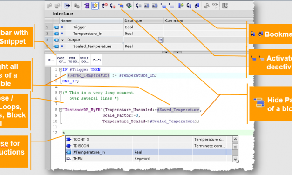The height and width of the screenshot is (175, 292).
Task: Set a bookmark with the flag icon
Action: point(181,6)
